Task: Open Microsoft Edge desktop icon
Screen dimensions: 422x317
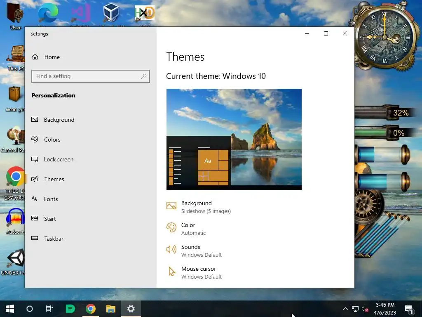Action: [48, 14]
